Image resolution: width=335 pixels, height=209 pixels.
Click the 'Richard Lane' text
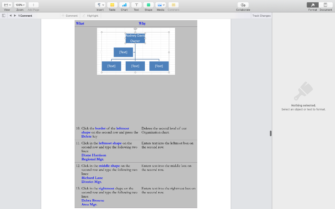[x=92, y=178]
